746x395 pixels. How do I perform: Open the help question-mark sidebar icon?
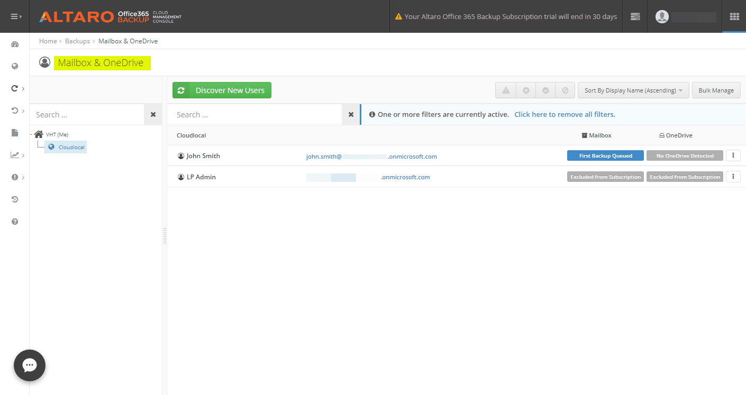(15, 222)
